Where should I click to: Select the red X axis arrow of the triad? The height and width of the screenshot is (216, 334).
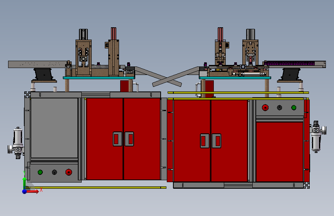pyautogui.click(x=32, y=191)
